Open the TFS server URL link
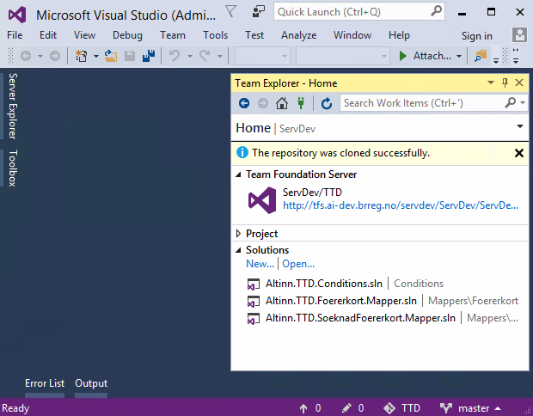The image size is (533, 416). pos(401,205)
